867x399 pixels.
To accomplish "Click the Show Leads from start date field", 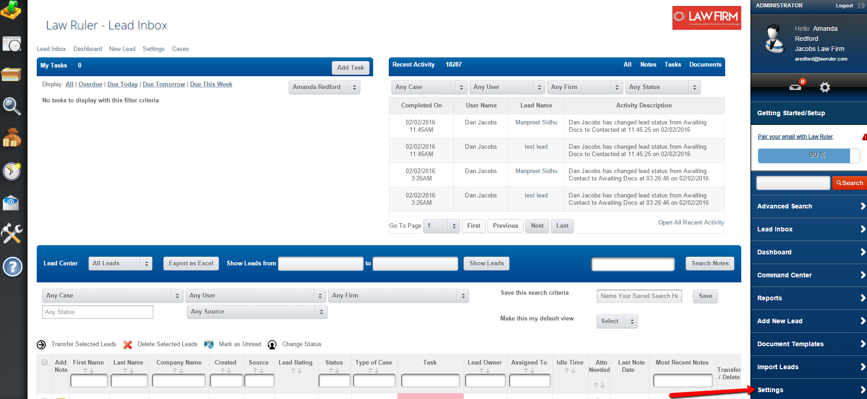I will tap(321, 264).
